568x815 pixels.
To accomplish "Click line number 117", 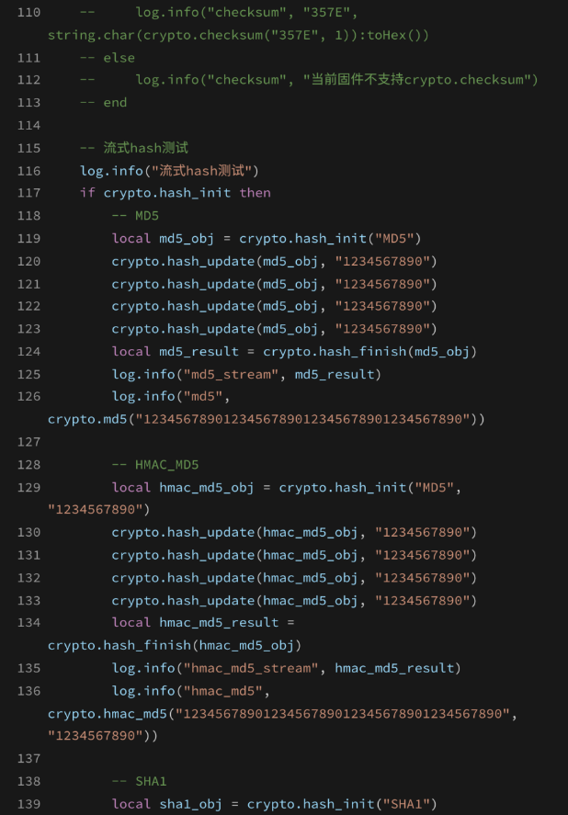I will pyautogui.click(x=28, y=193).
